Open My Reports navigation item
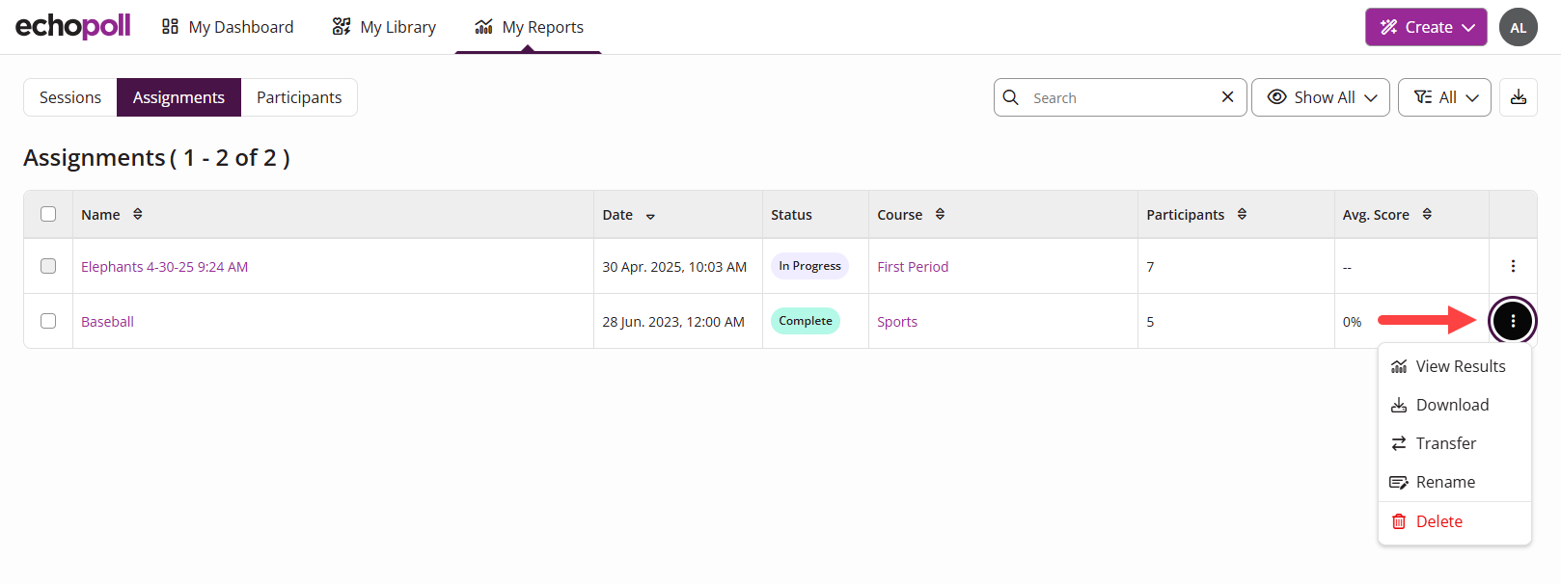 coord(529,27)
